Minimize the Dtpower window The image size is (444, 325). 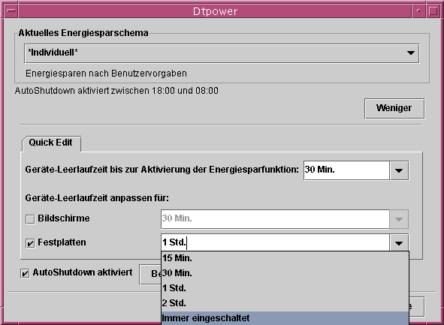[x=418, y=11]
